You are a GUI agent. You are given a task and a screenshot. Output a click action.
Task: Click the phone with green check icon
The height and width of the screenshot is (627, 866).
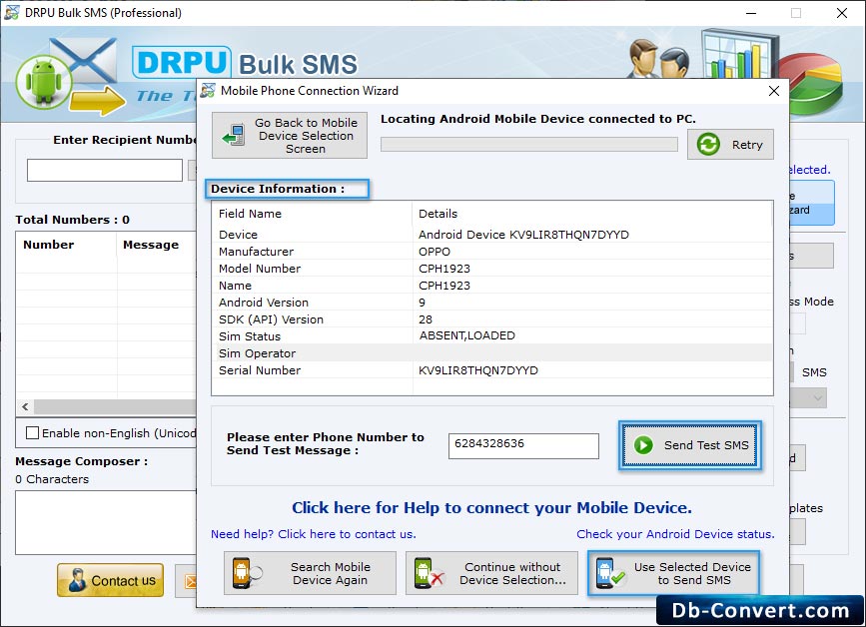(610, 573)
